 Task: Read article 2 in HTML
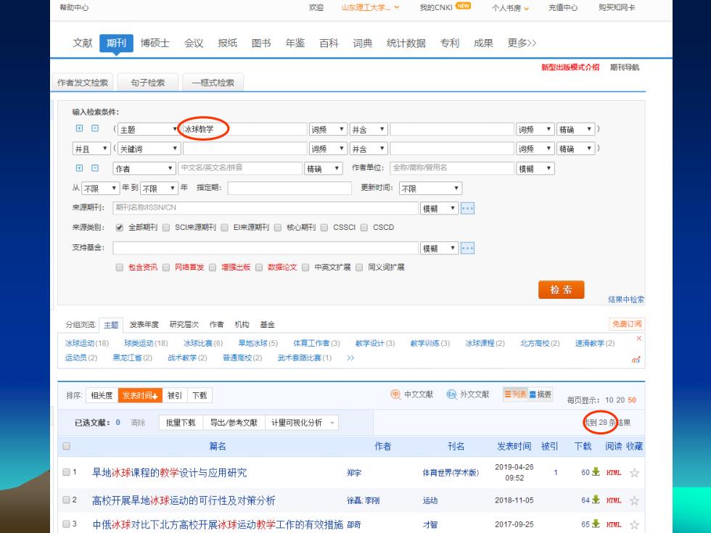coord(614,500)
